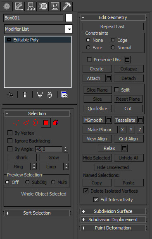Toggle Show End Result icon
The image size is (152, 239).
25,95
